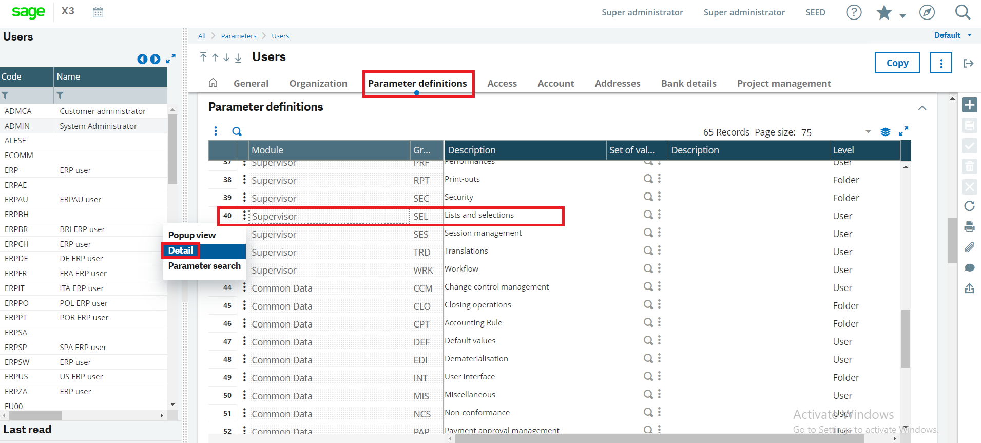Click the SEED folder label
Viewport: 981px width, 443px height.
pos(815,12)
